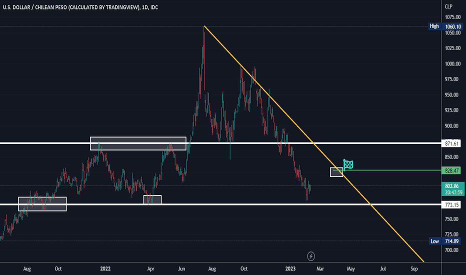Select the CLP currency label
The width and height of the screenshot is (466, 275).
(448, 6)
